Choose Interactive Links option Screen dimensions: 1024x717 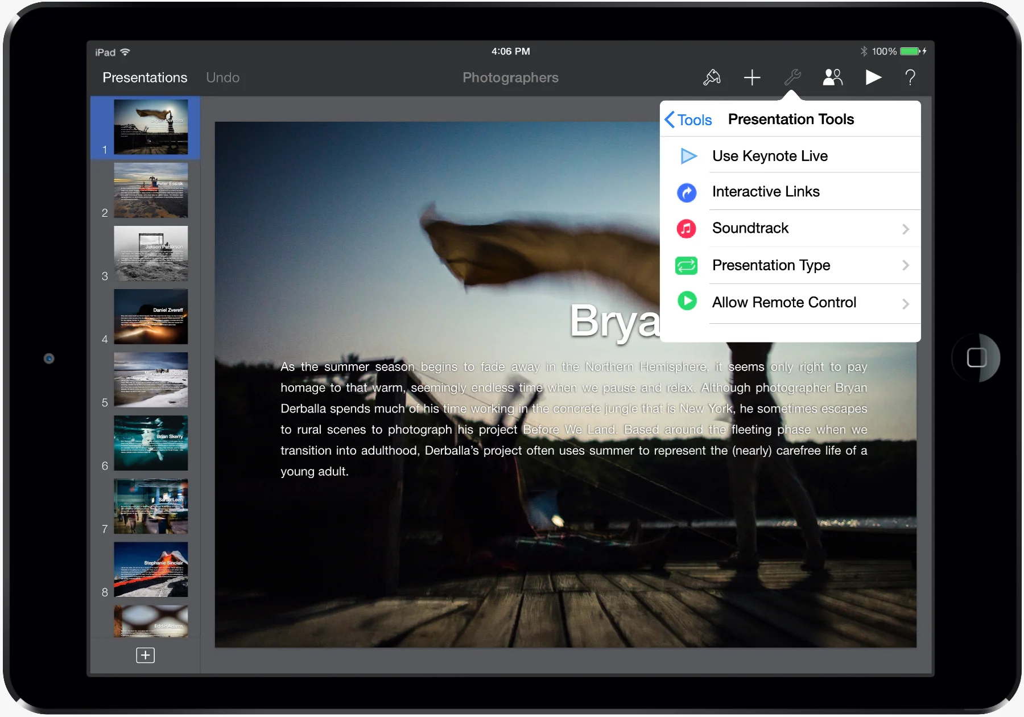click(766, 192)
